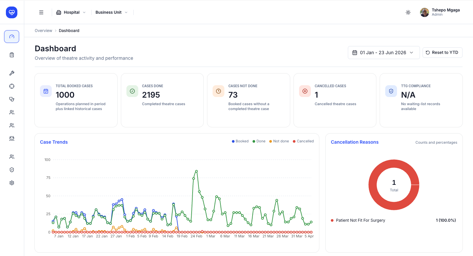Screen dimensions: 473x256
Task: Click the 24 Feb x-axis label
Action: [x=197, y=236]
